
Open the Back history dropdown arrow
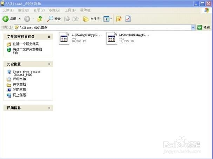[x=20, y=19]
